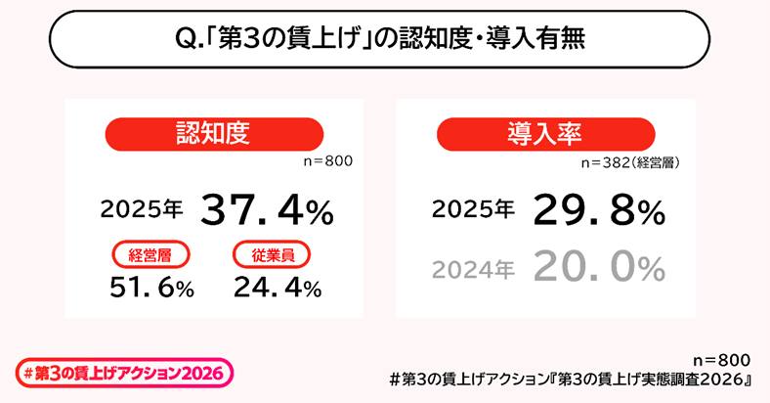The image size is (770, 403).
Task: Select the red 認知度 pill label
Action: (x=214, y=134)
